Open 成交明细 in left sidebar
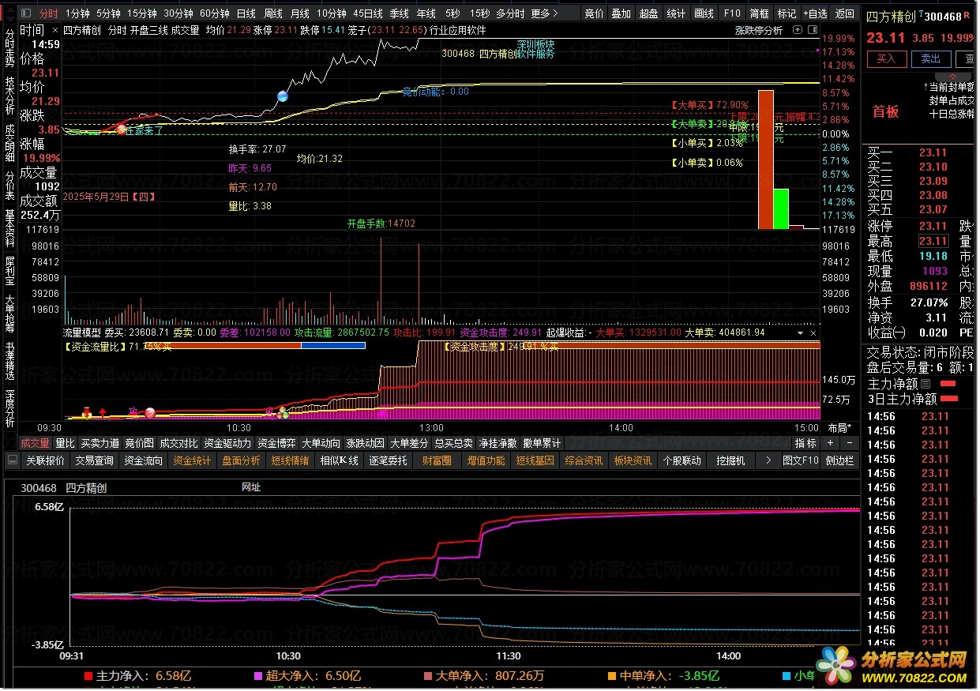Viewport: 980px width, 691px height. [x=9, y=142]
